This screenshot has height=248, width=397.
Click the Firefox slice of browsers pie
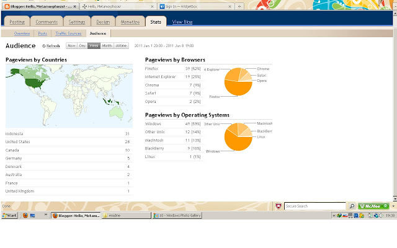coord(239,89)
